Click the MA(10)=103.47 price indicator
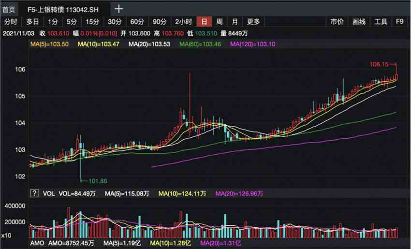The height and width of the screenshot is (249, 411). tap(99, 44)
